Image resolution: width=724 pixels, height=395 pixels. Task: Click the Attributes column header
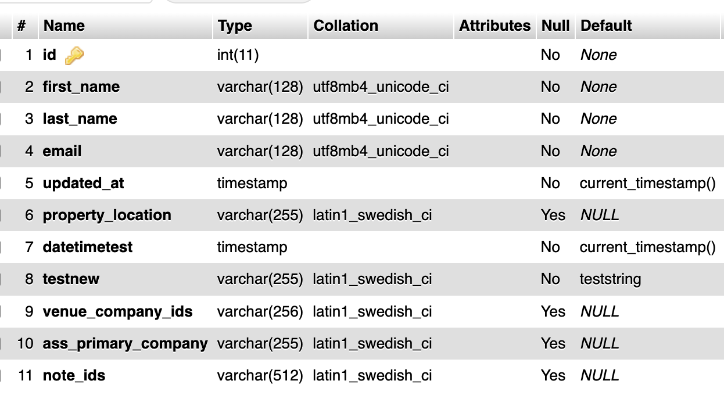pos(494,26)
